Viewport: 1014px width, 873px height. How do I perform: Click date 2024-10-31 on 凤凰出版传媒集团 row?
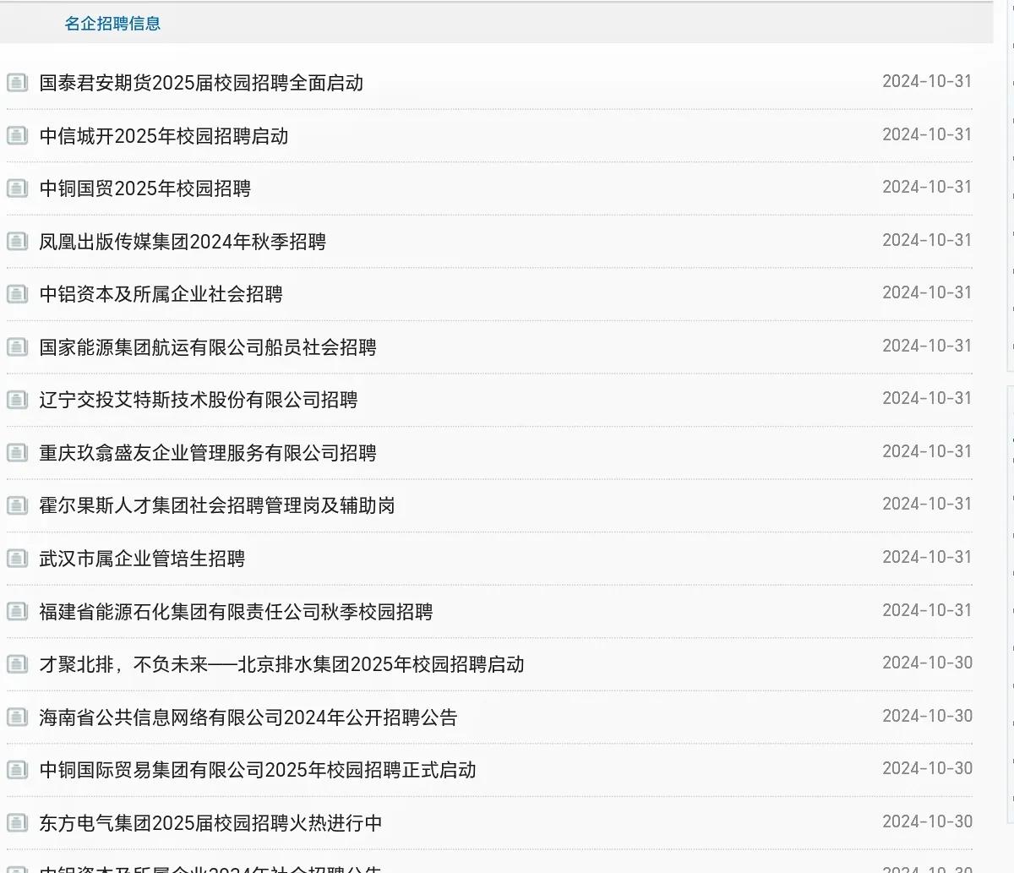pos(927,240)
